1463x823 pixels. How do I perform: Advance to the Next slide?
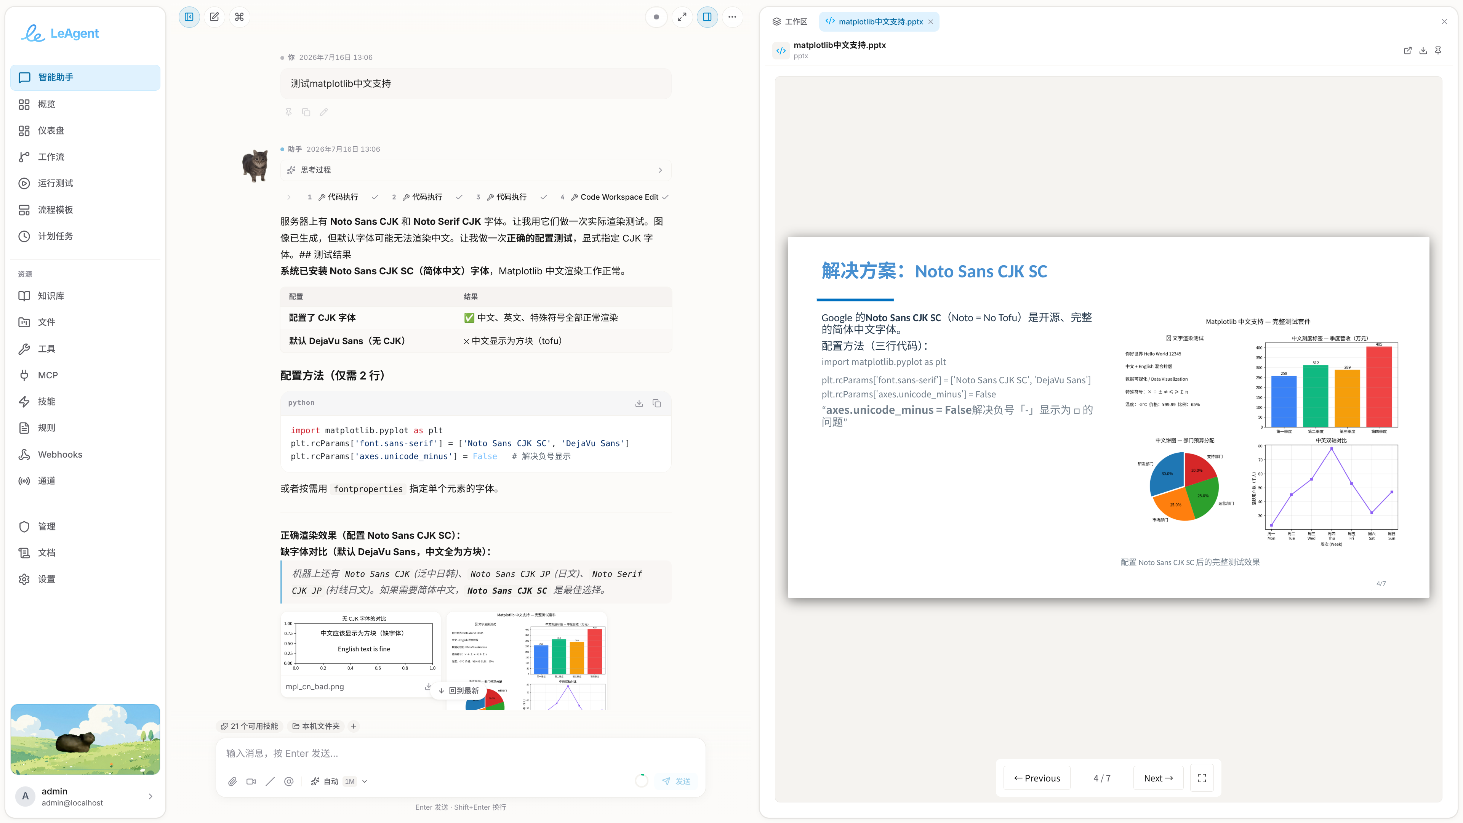pos(1158,778)
